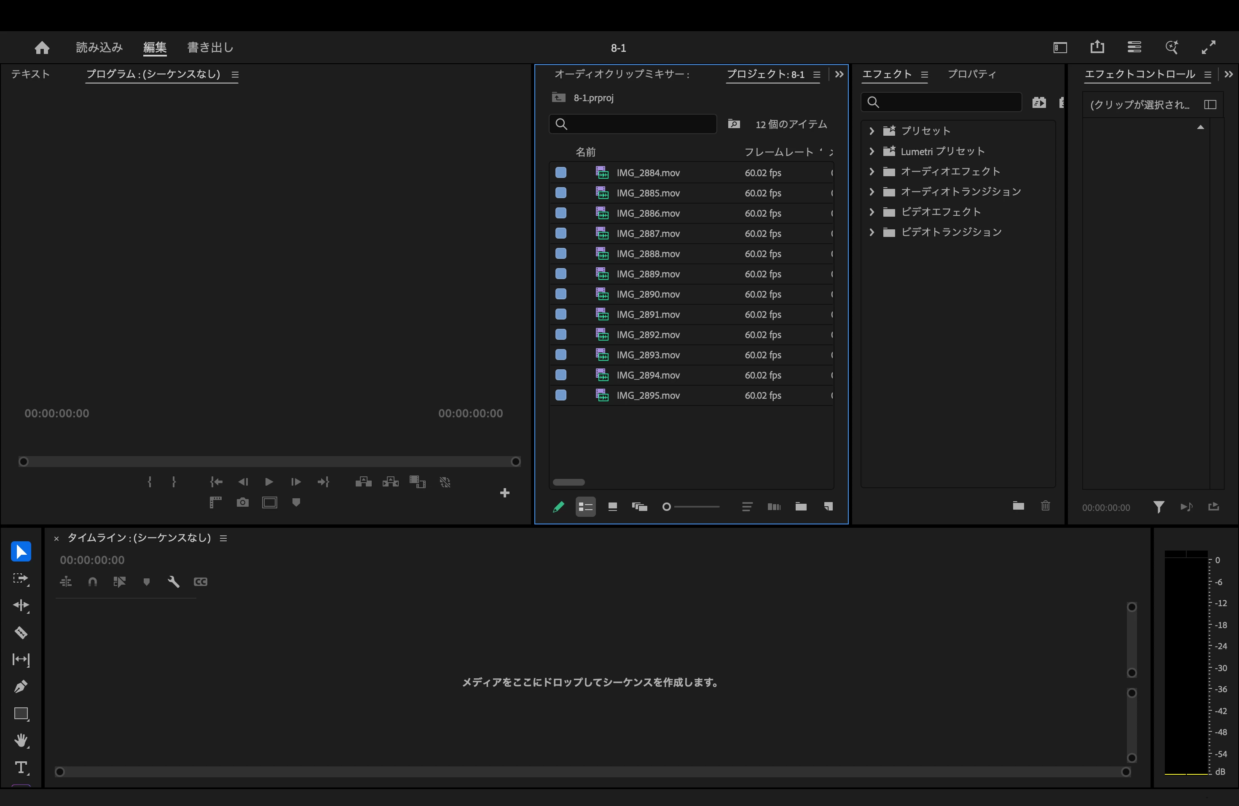1239x806 pixels.
Task: Switch Project panel to icon view
Action: coord(613,507)
